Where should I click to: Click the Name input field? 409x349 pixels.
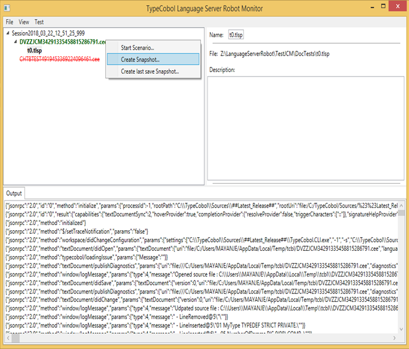pos(236,34)
